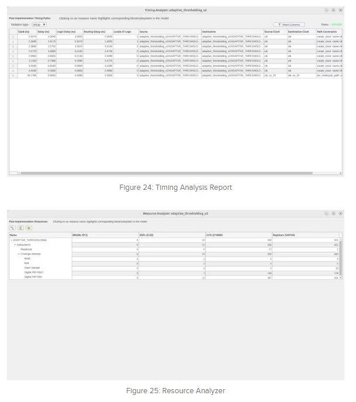Click the resource table vertical scrollbar

pyautogui.click(x=342, y=258)
